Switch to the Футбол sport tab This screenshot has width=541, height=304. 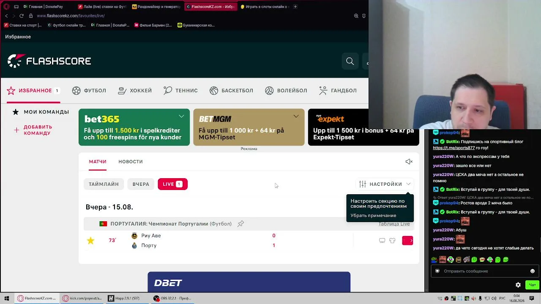point(89,90)
